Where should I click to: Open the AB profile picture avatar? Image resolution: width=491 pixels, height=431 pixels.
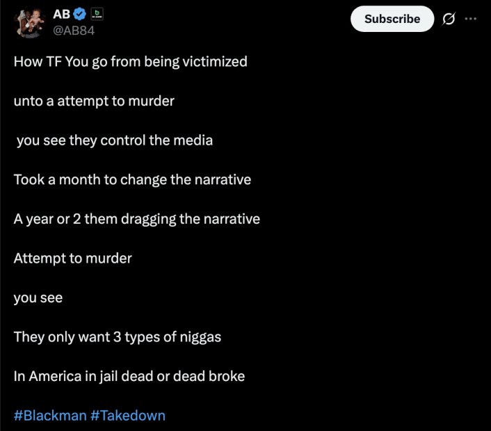pyautogui.click(x=30, y=23)
